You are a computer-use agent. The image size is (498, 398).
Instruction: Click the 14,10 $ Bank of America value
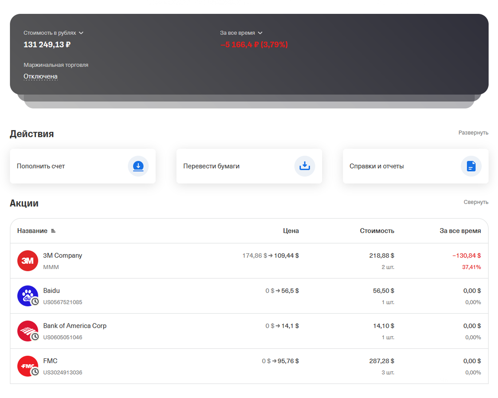[x=383, y=326]
